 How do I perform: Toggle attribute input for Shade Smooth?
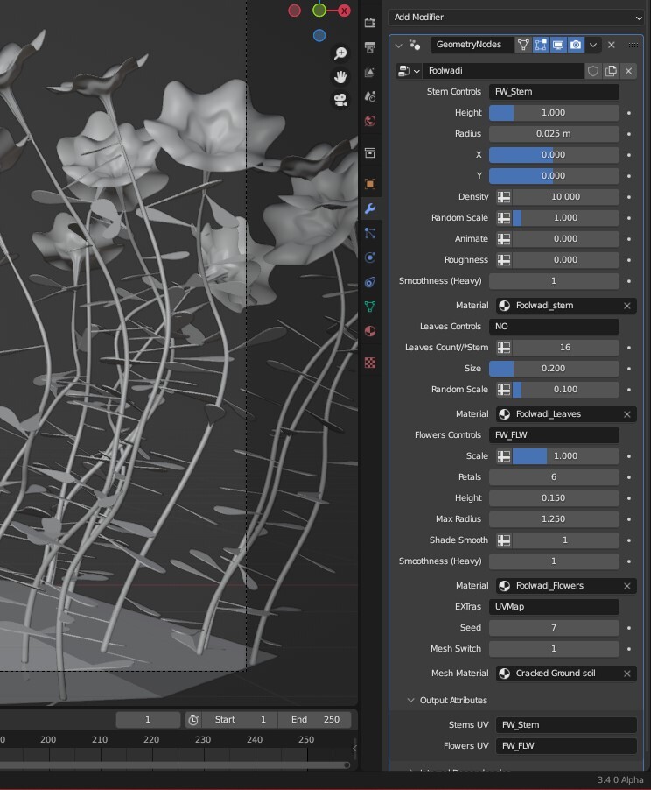[x=504, y=540]
